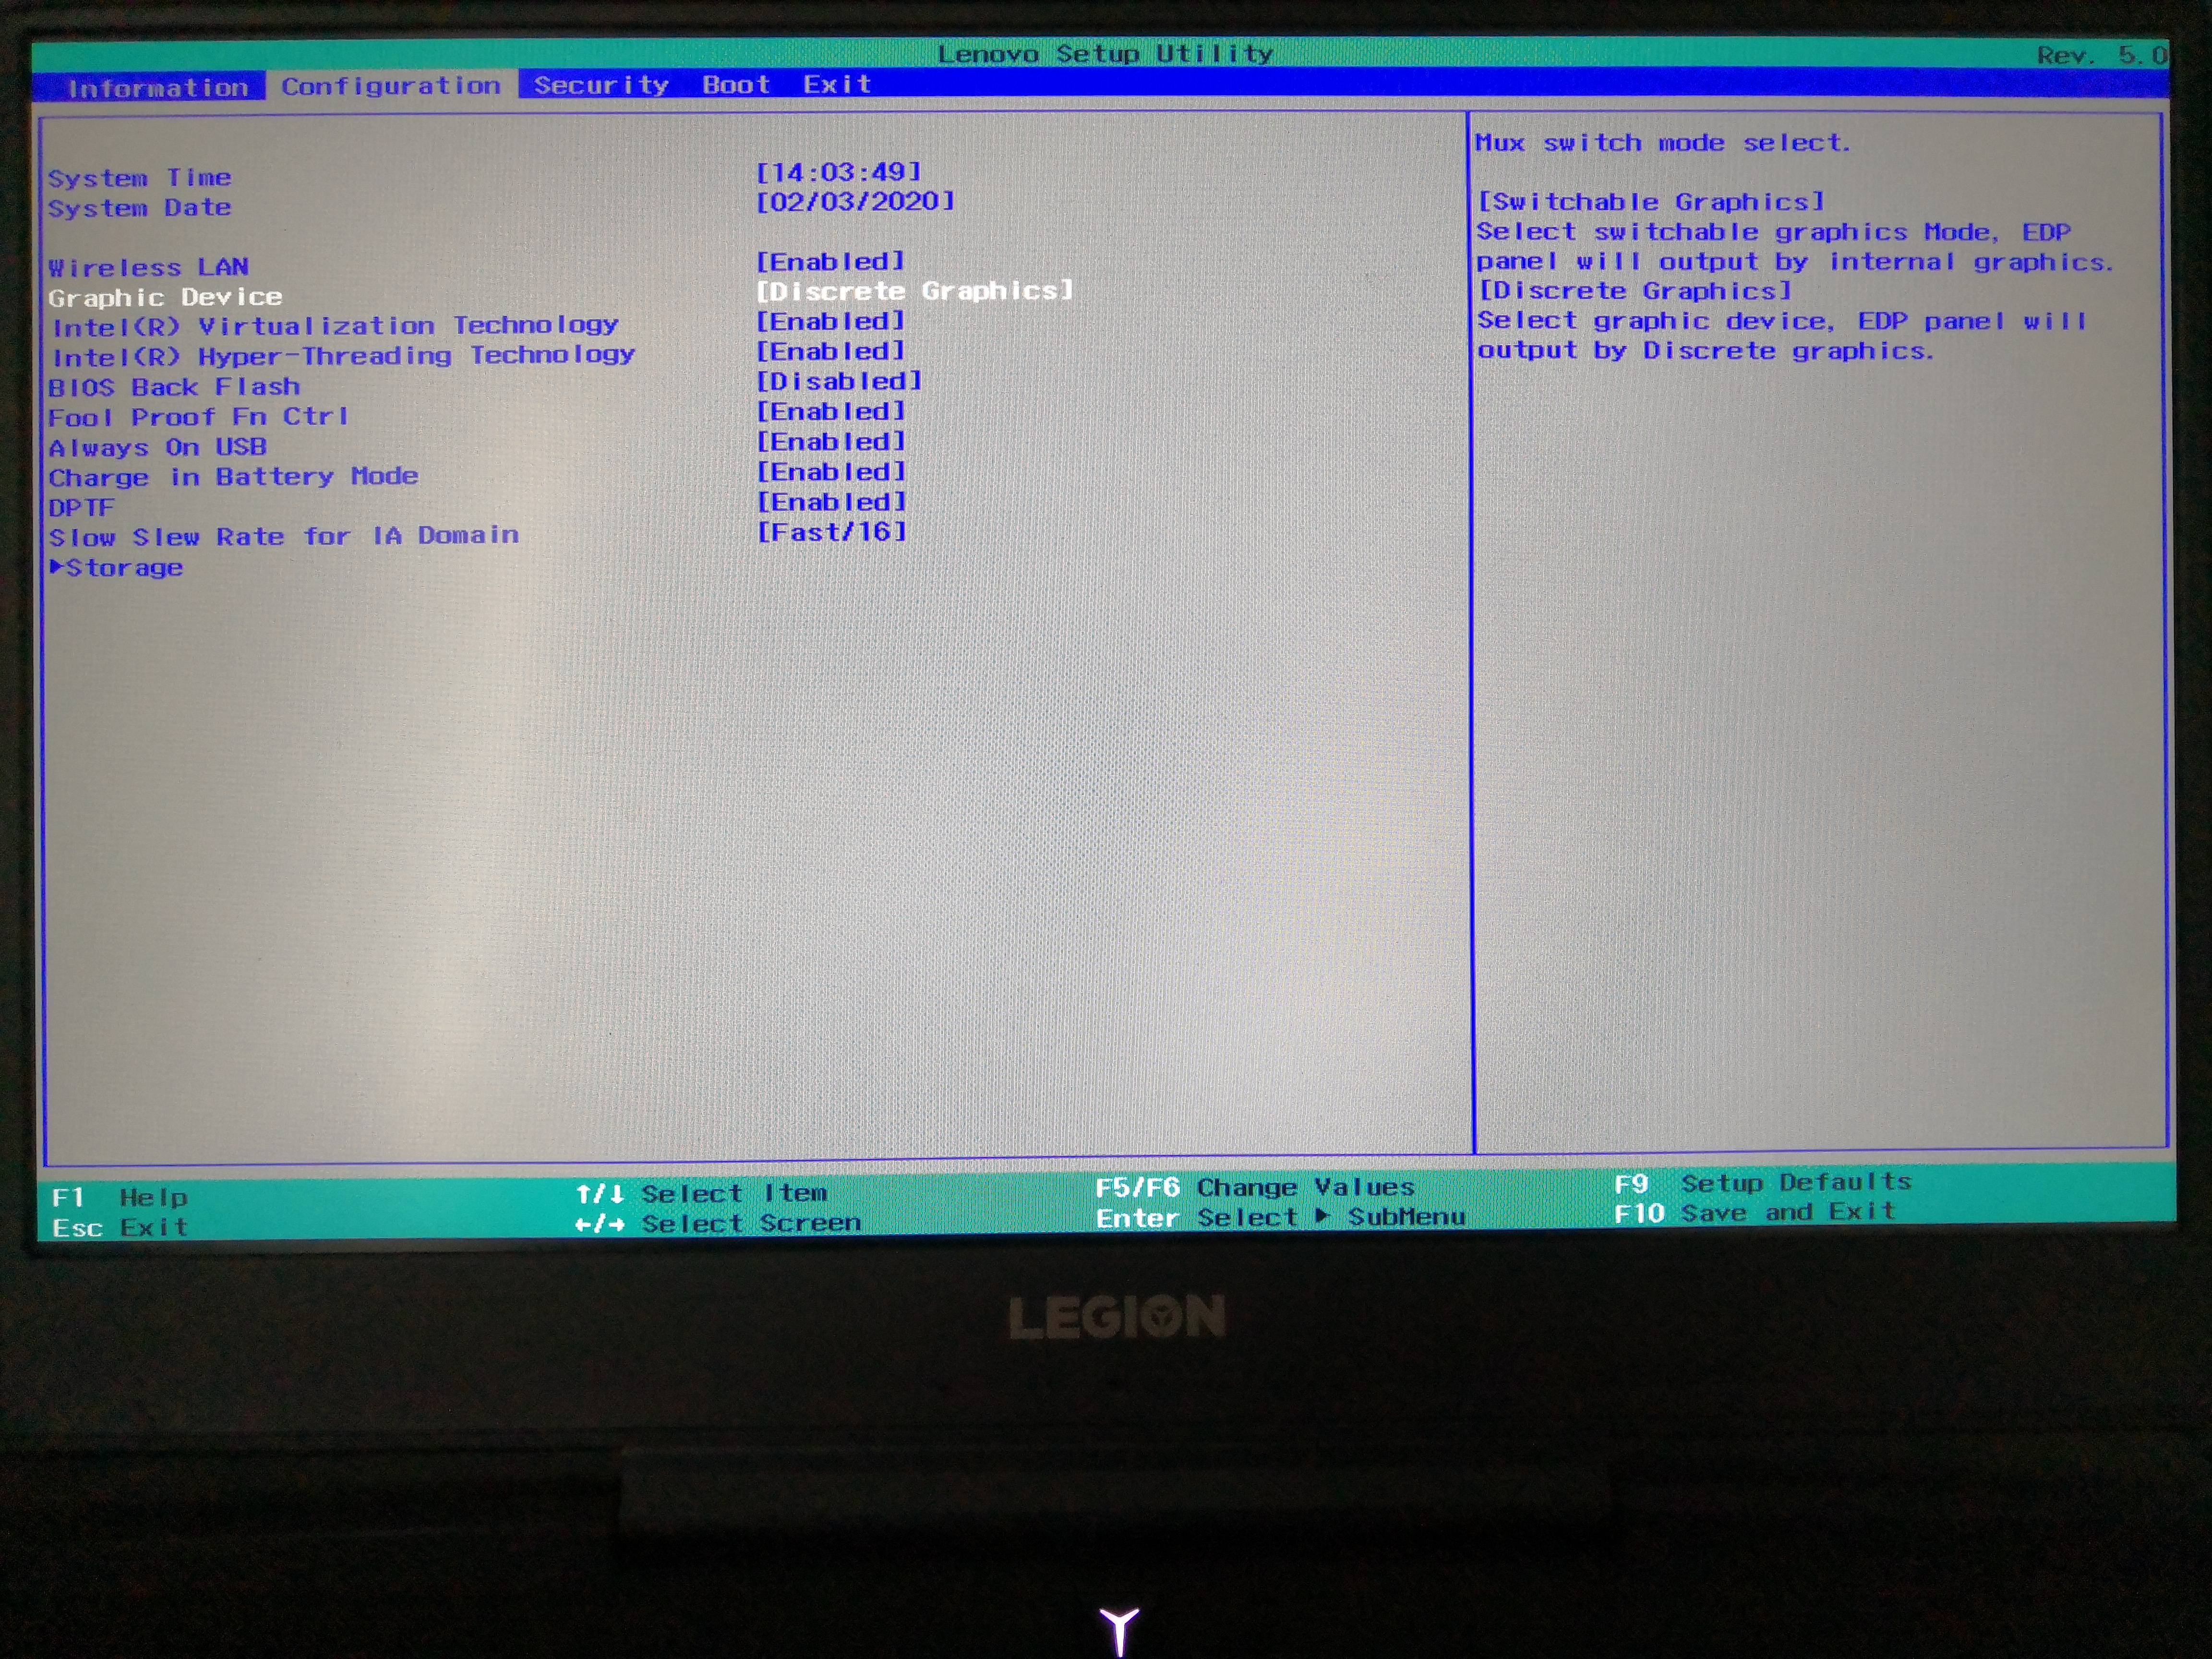Select the Exit menu tab
Image resolution: width=2212 pixels, height=1659 pixels.
837,85
